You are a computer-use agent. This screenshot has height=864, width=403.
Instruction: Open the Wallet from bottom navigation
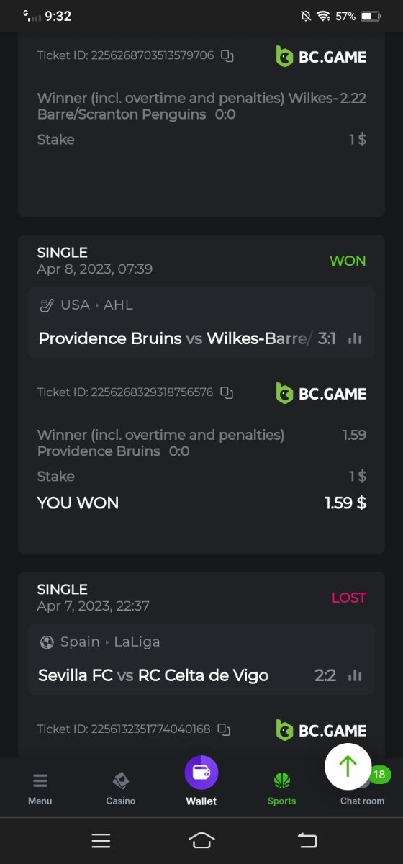click(201, 782)
